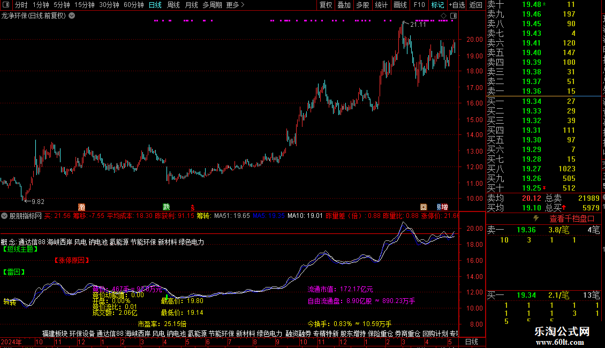605x348 pixels.
Task: Click the 21.11 high price marker
Action: (418, 24)
